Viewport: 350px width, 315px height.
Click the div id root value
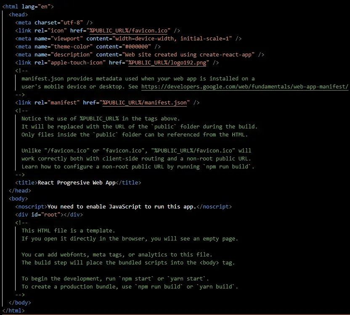50,215
